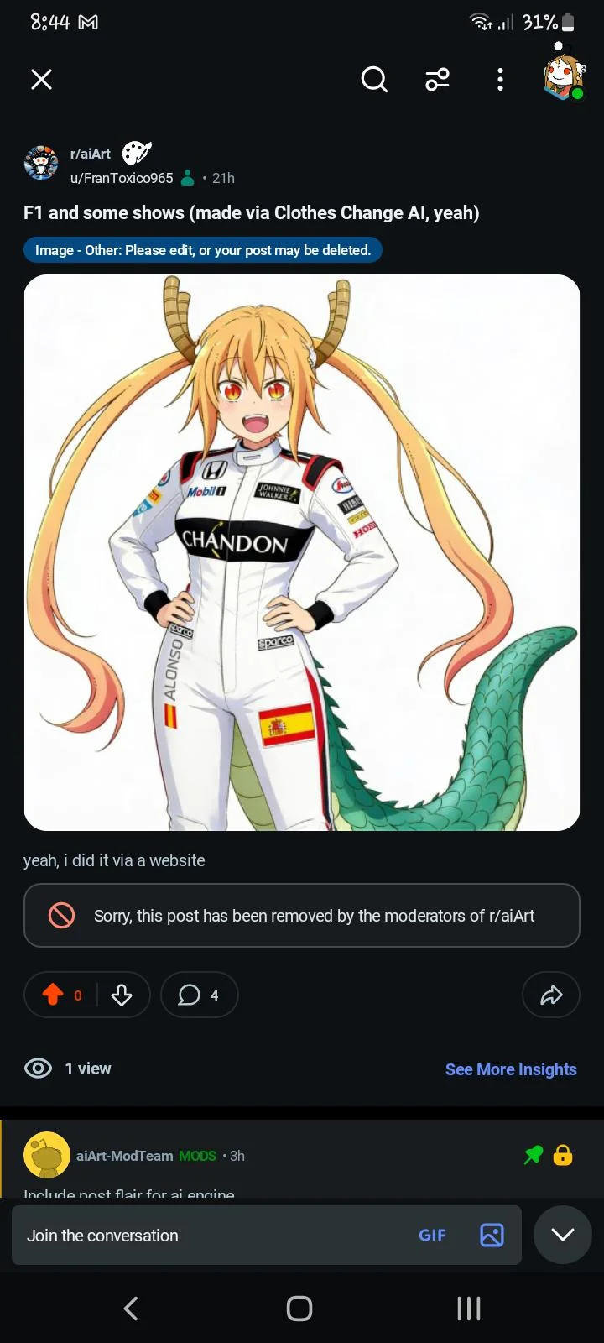
Task: Tap the Image - Other post flair
Action: pyautogui.click(x=203, y=250)
